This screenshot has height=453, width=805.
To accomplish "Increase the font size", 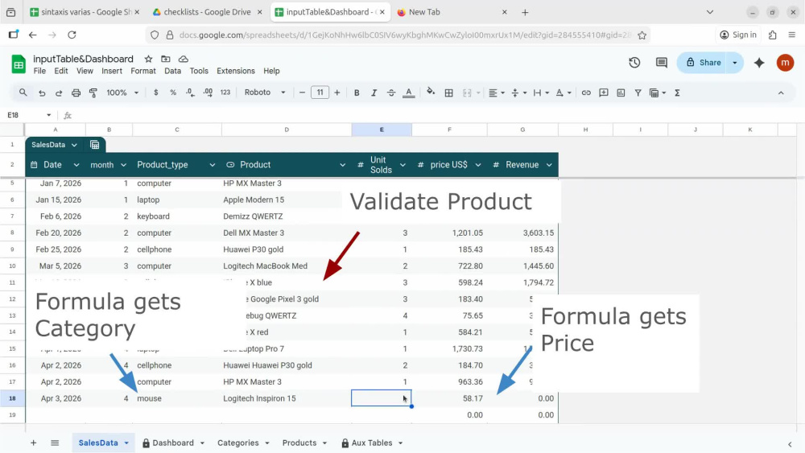I will (x=336, y=93).
